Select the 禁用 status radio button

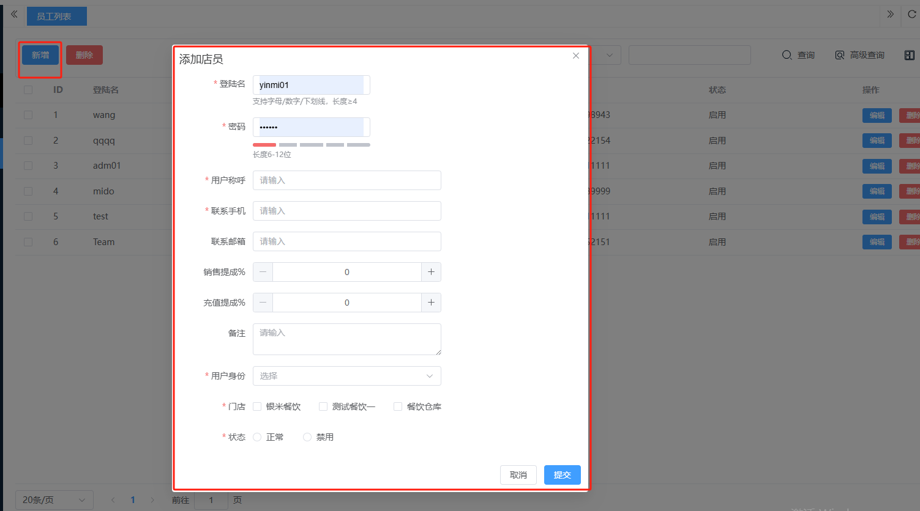(x=307, y=437)
